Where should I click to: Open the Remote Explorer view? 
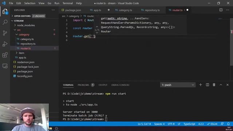coord(5,66)
